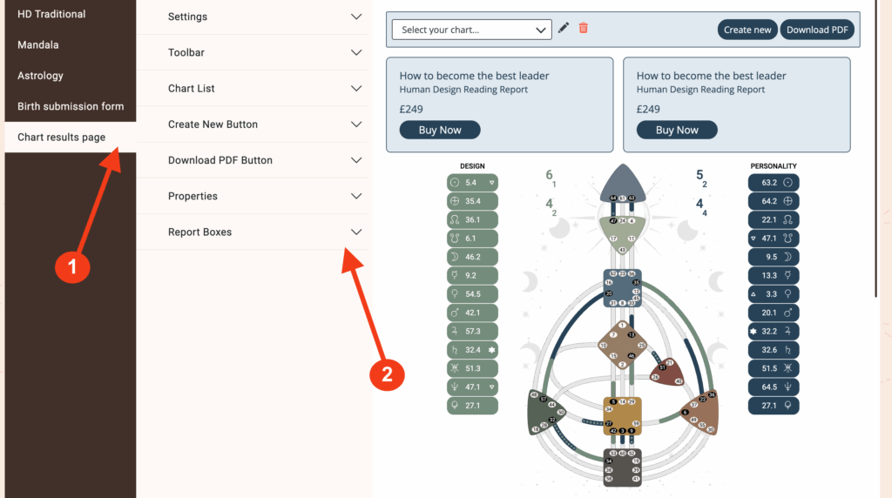Click Buy Now in the left report box

click(x=440, y=130)
